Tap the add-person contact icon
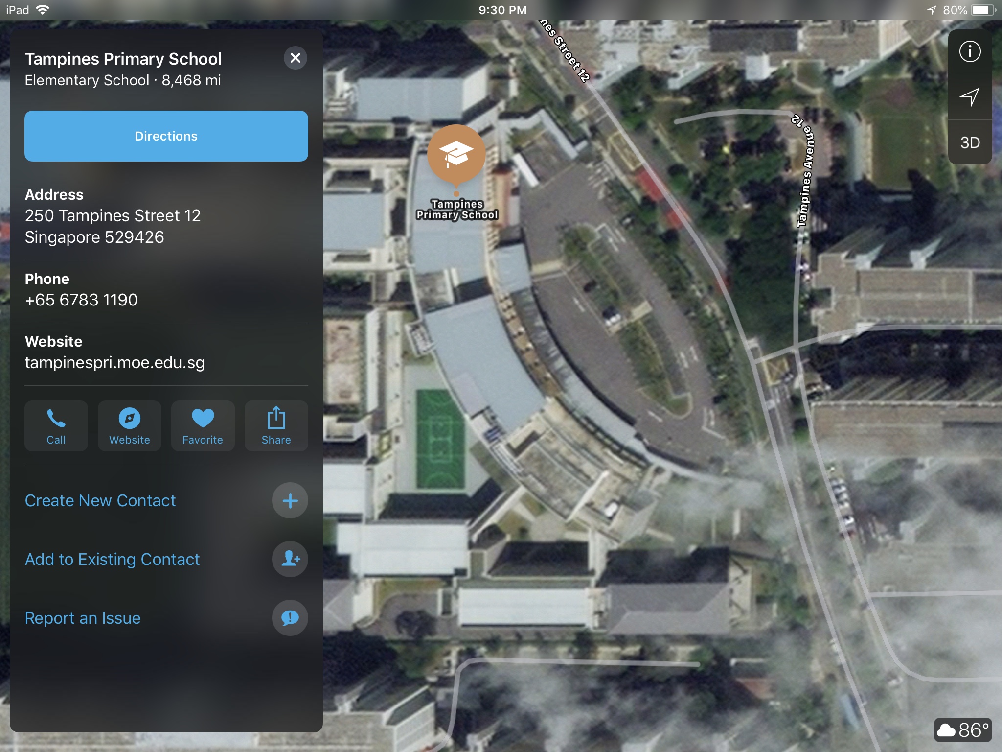Screen dimensions: 1002x752 click(290, 559)
